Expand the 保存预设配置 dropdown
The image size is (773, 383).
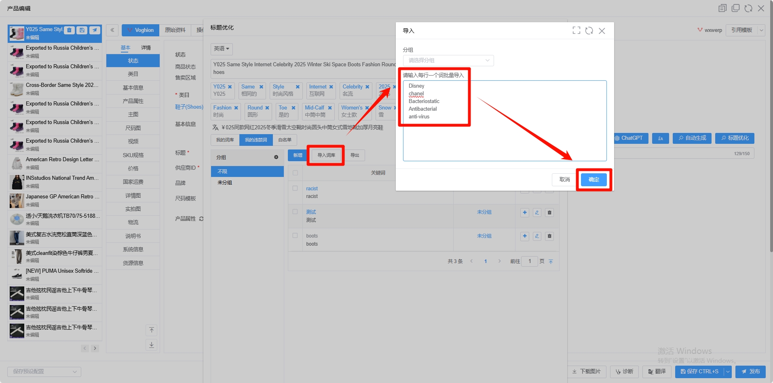[x=44, y=372]
